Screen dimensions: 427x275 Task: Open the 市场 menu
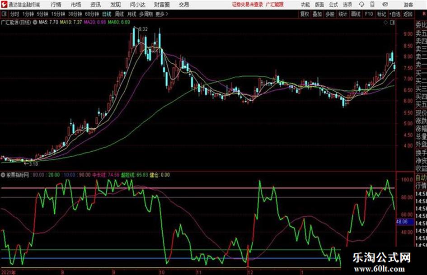(76, 5)
